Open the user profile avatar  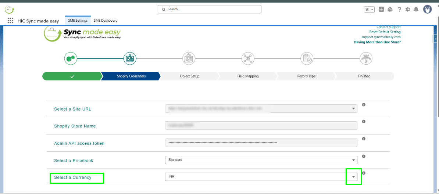428,9
